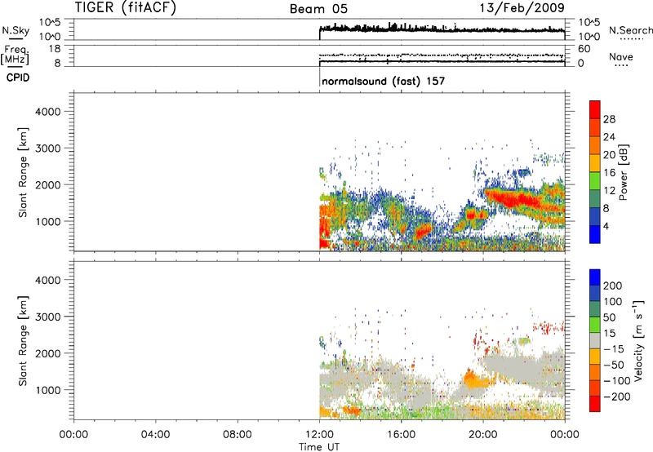Select the 60 tick on the Nave axis

584,49
